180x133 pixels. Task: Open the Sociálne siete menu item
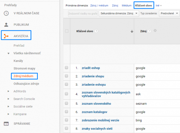point(23,106)
